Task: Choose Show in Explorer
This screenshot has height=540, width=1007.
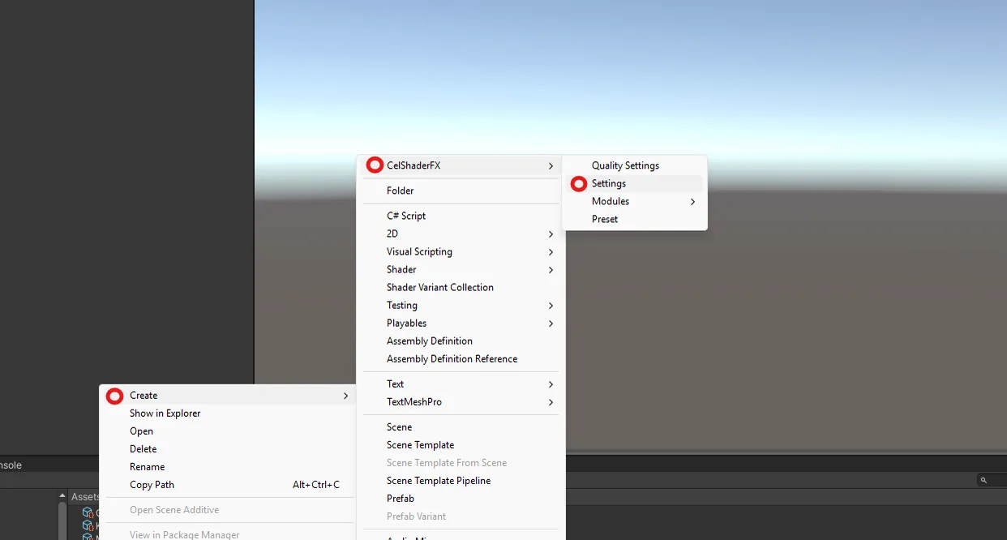Action: coord(228,413)
